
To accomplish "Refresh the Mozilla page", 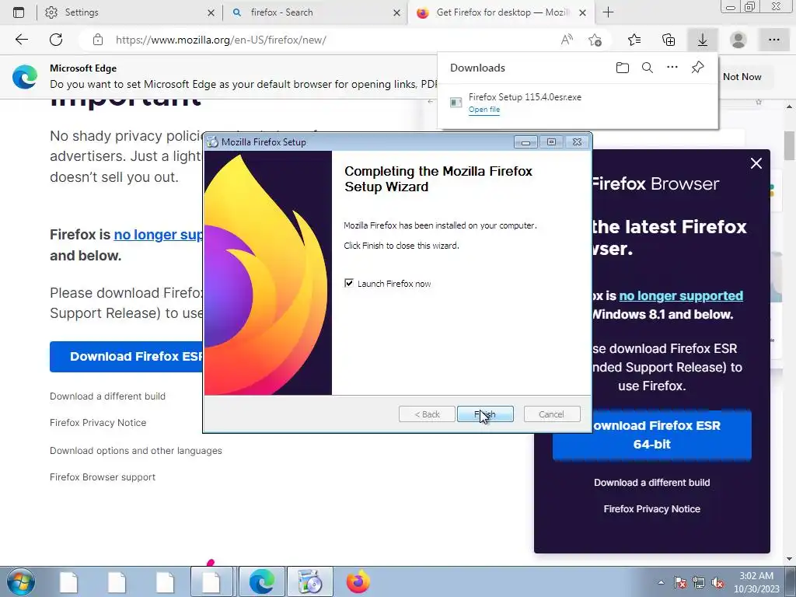I will [56, 40].
